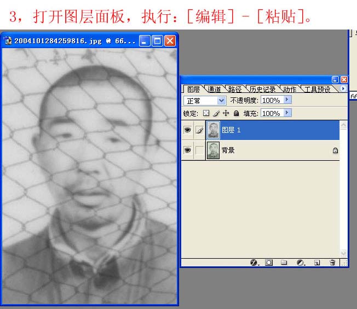Viewport: 357px width, 309px height.
Task: Toggle visibility of the 背景 layer
Action: click(187, 150)
